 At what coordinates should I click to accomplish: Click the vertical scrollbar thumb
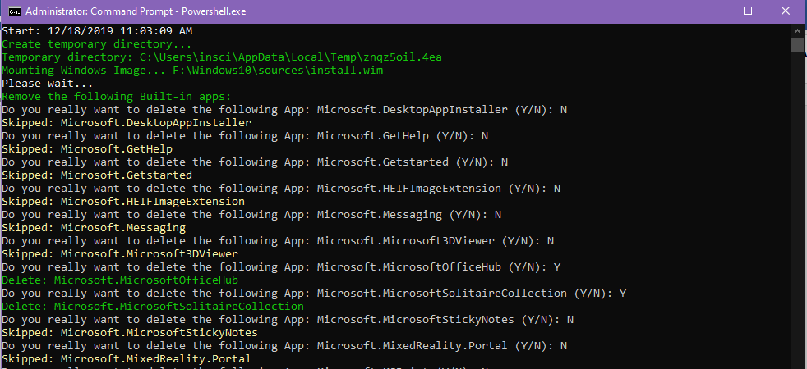tap(797, 44)
